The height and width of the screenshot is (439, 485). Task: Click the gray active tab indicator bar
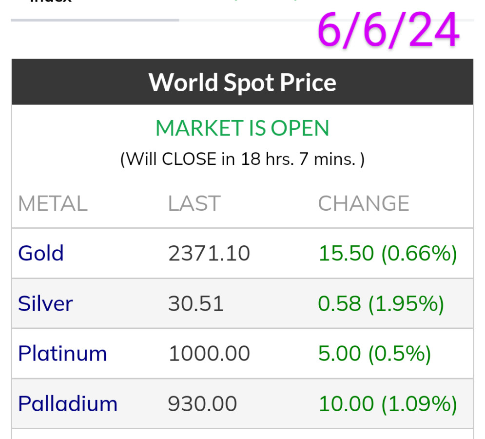[x=95, y=20]
